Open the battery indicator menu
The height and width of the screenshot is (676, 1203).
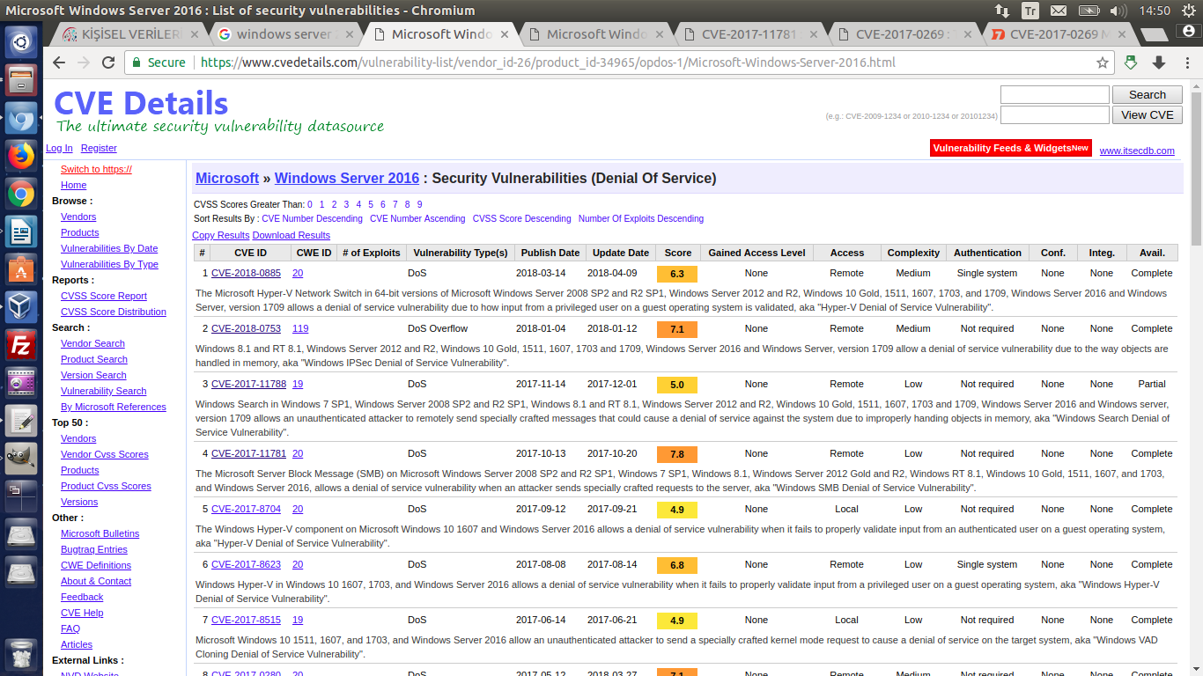pyautogui.click(x=1089, y=11)
